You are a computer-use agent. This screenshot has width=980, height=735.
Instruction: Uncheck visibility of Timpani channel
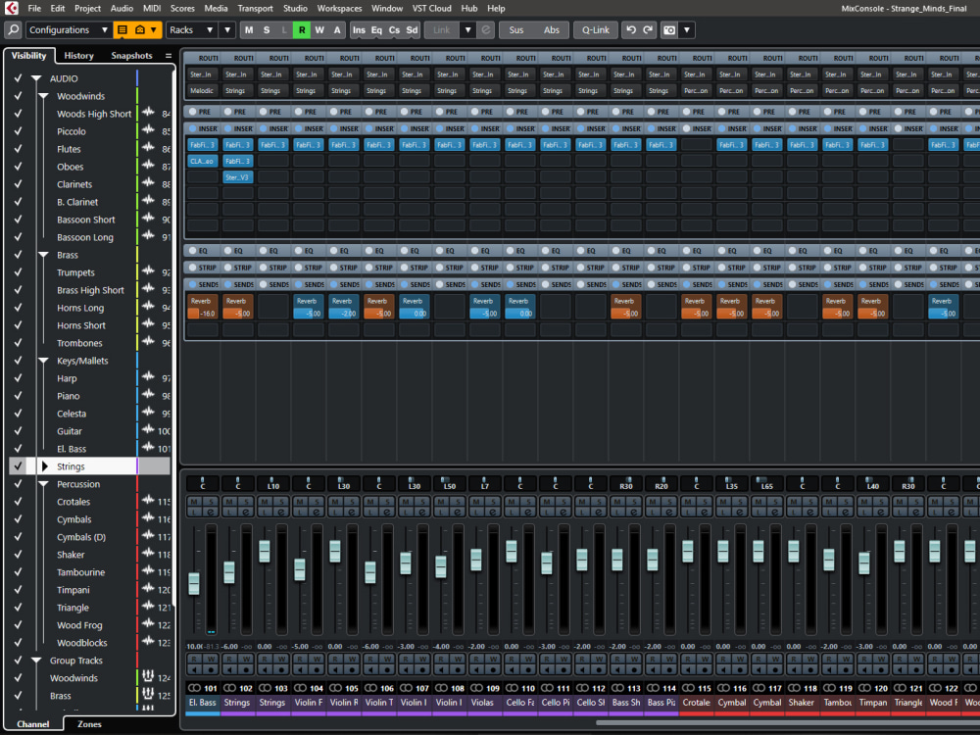click(x=18, y=589)
